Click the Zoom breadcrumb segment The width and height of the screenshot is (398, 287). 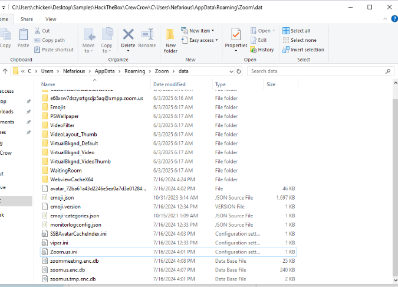pyautogui.click(x=162, y=71)
